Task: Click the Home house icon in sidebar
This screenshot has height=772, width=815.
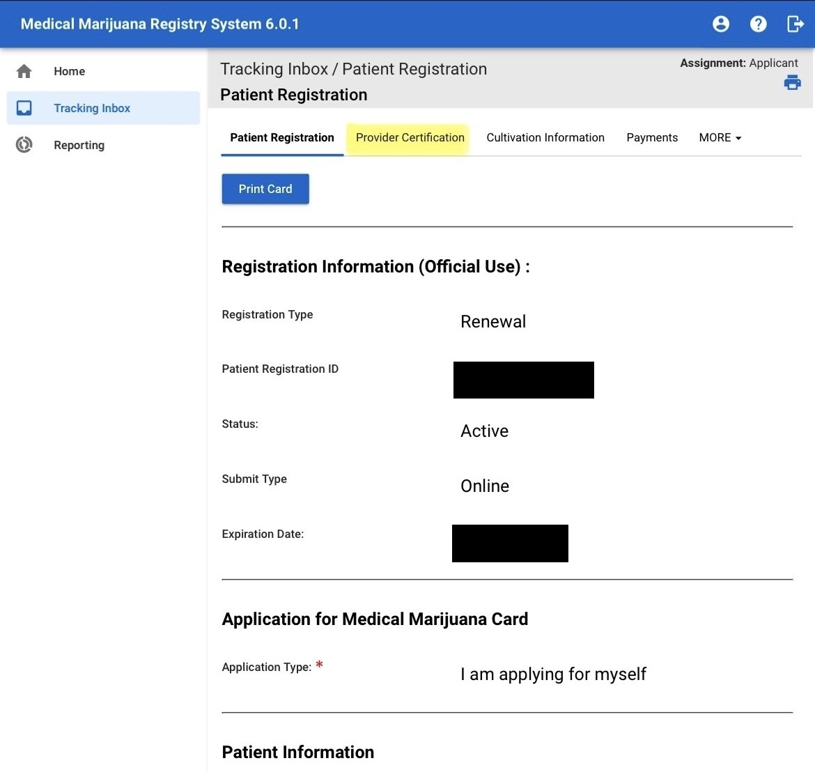Action: click(x=24, y=71)
